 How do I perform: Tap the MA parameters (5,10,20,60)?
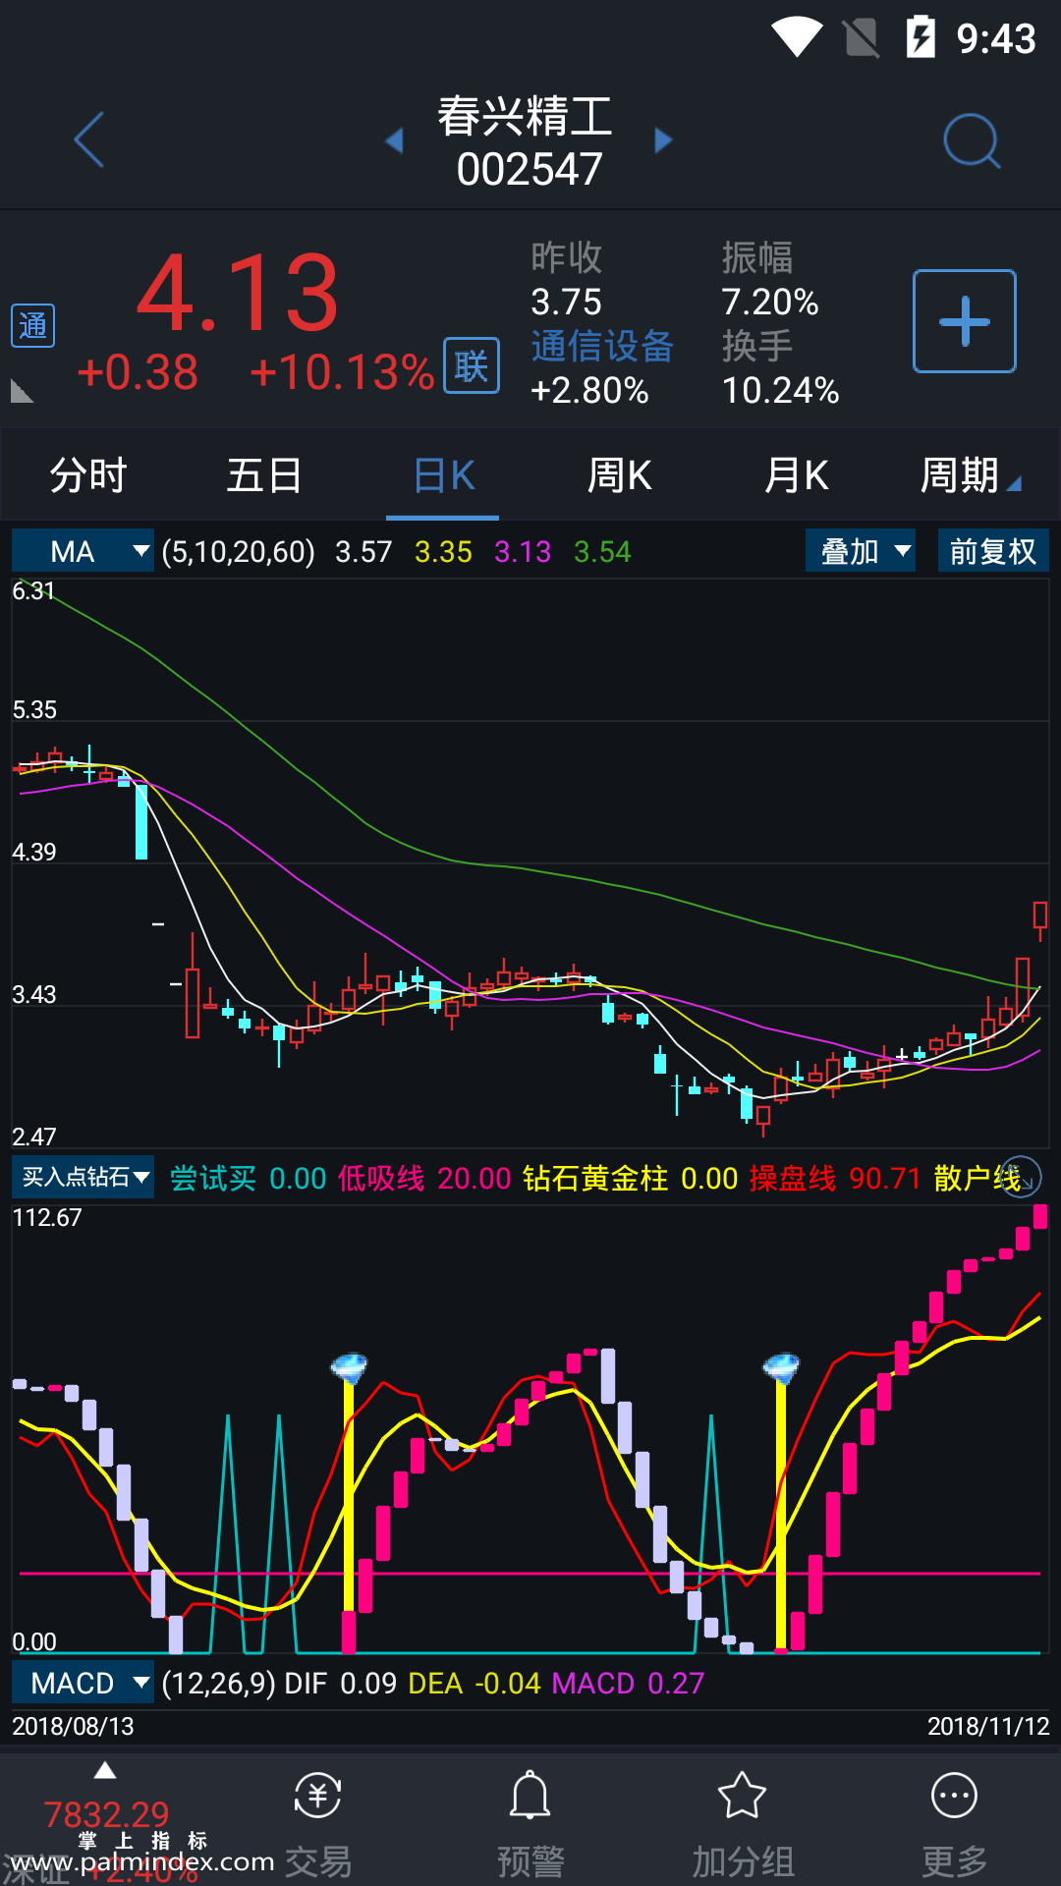pos(239,552)
